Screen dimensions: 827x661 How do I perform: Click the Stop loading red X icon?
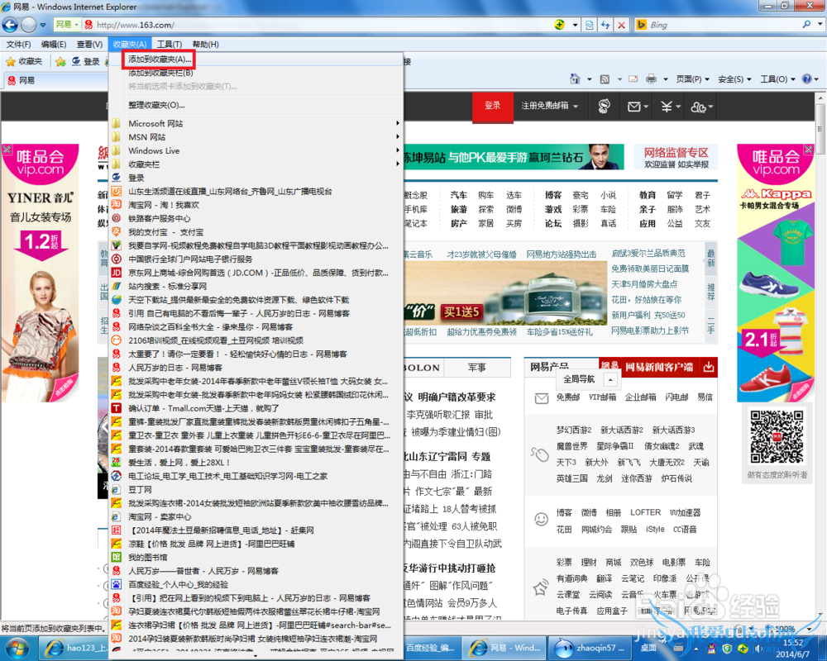click(621, 25)
